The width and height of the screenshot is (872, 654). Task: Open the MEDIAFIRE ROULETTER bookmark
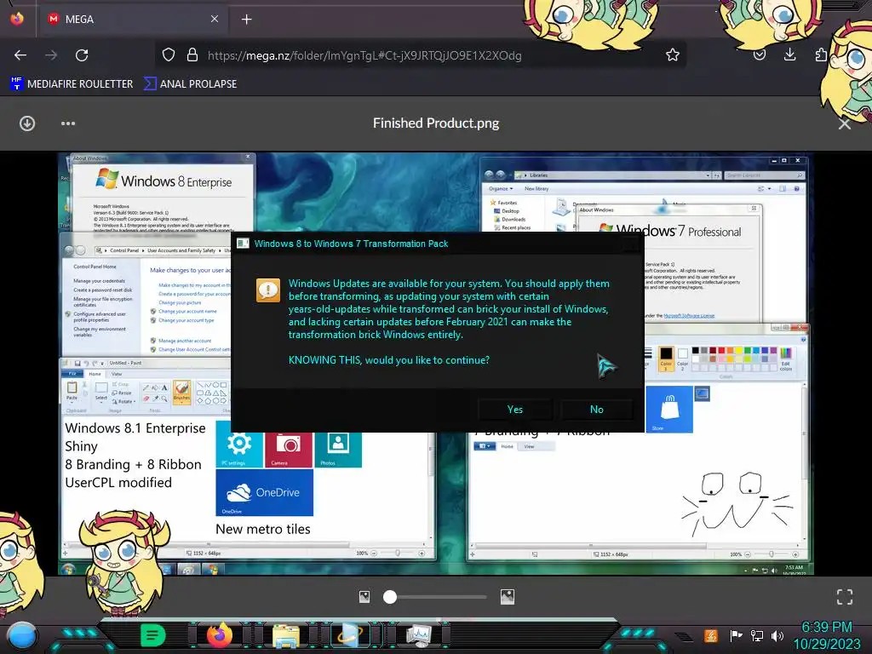pos(72,84)
